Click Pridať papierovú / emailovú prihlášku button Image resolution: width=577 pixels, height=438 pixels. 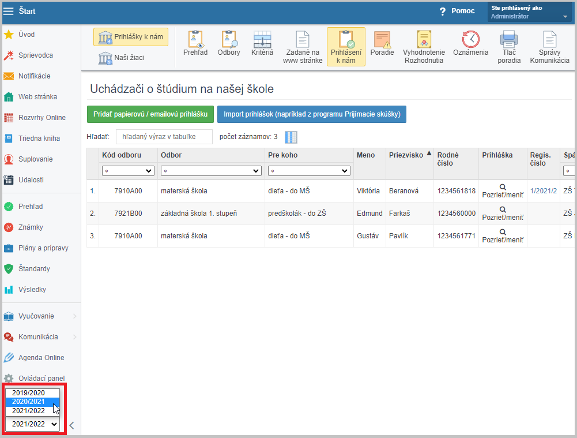[150, 114]
